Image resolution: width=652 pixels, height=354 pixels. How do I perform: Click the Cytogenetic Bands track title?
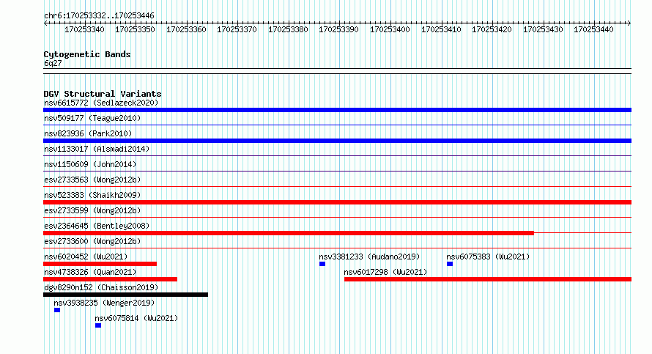pyautogui.click(x=87, y=54)
